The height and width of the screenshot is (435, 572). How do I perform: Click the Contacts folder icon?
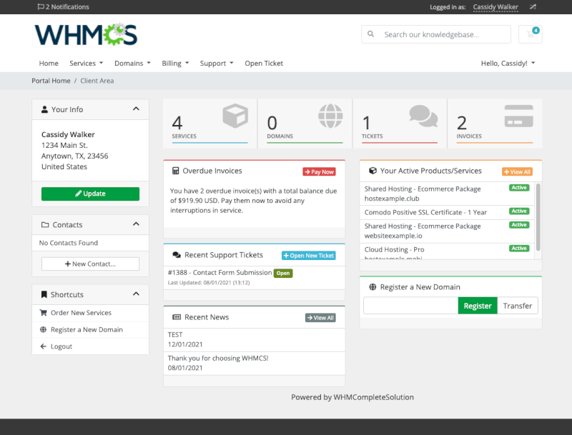click(45, 225)
